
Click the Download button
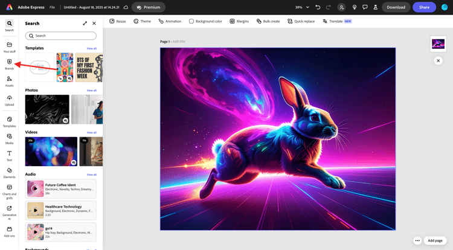click(x=396, y=7)
